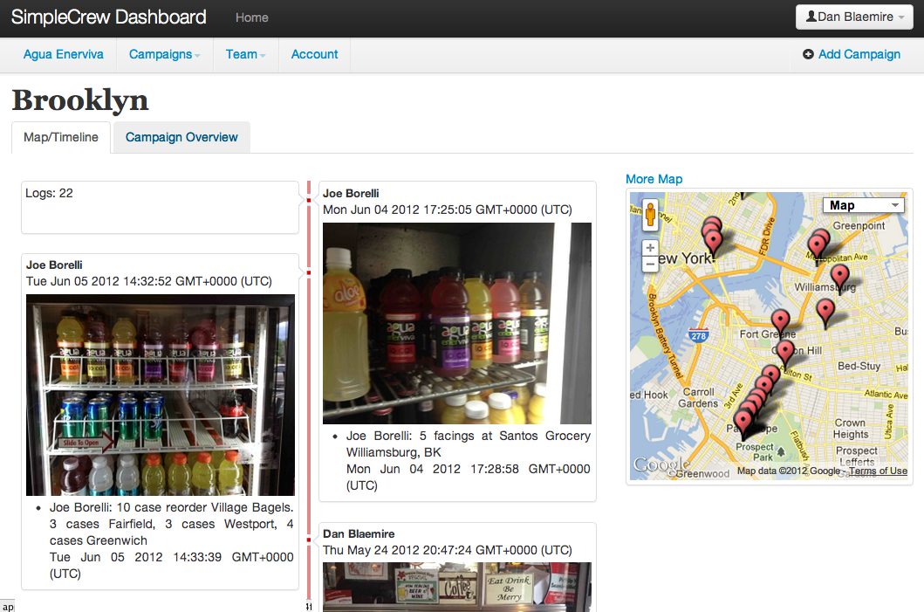
Task: Click the timeline marker for the Jun 05 log
Action: (x=308, y=273)
